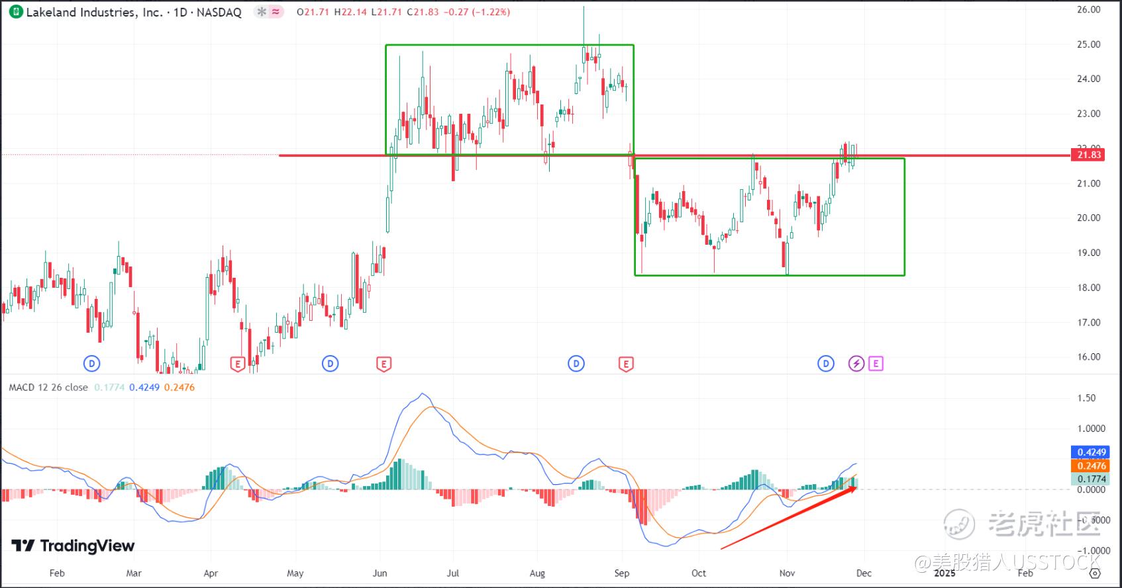Open the purple upcoming earnings E marker
Screen dimensions: 1122x588
click(876, 363)
